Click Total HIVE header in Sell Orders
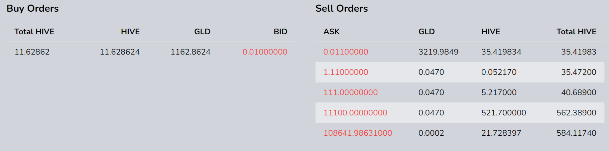609x151 pixels. (x=576, y=32)
